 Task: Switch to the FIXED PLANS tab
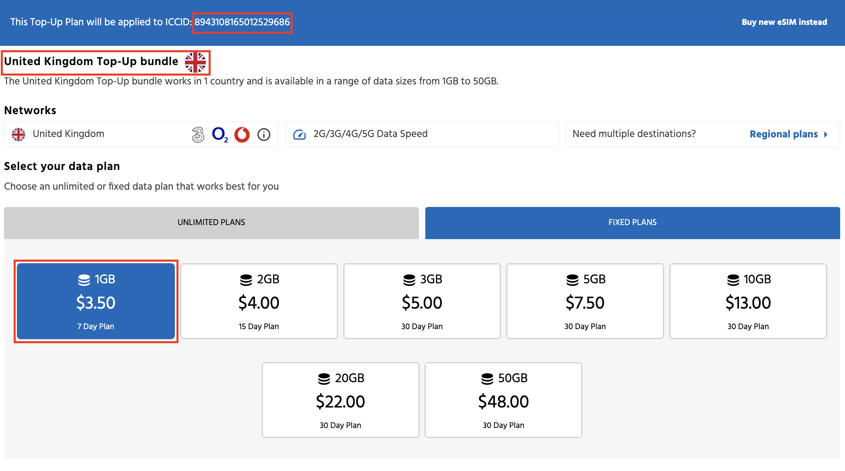[x=632, y=223]
